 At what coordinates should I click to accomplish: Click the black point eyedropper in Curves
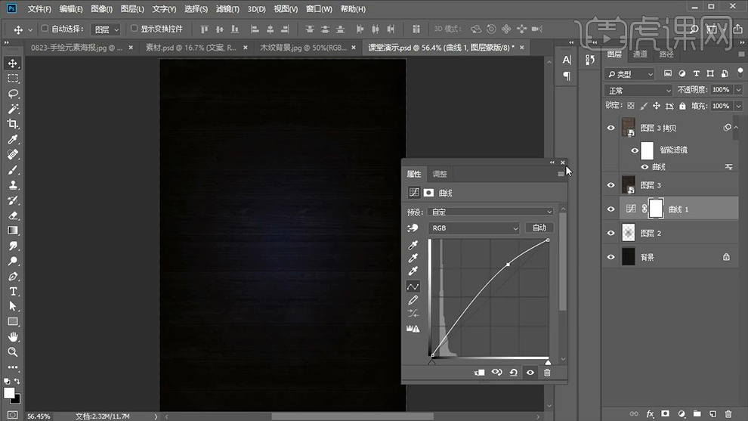[413, 246]
